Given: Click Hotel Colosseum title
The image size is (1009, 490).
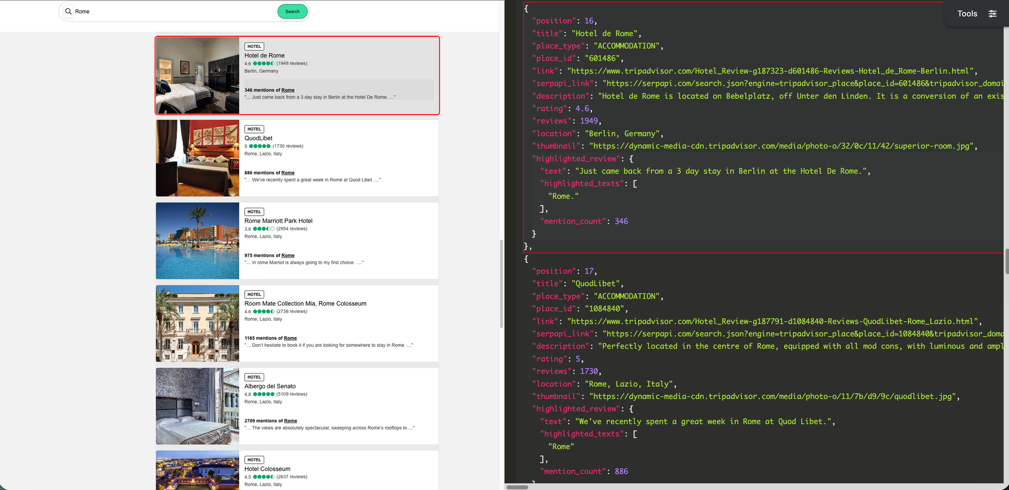Looking at the screenshot, I should coord(267,469).
